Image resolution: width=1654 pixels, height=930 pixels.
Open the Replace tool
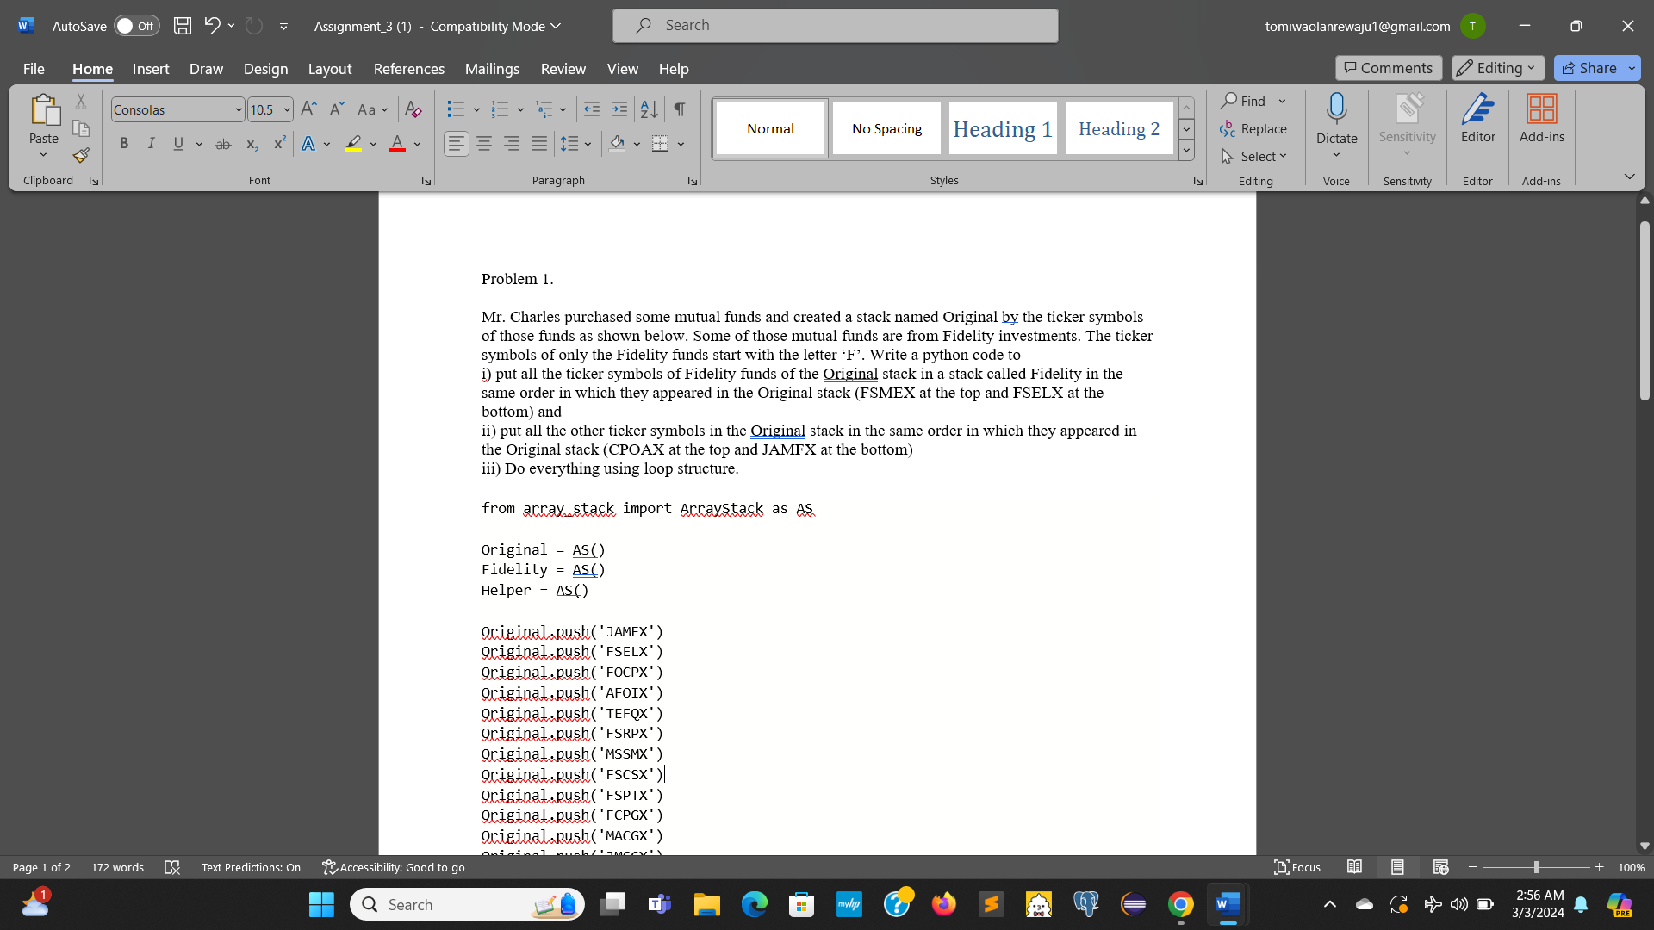click(1254, 128)
